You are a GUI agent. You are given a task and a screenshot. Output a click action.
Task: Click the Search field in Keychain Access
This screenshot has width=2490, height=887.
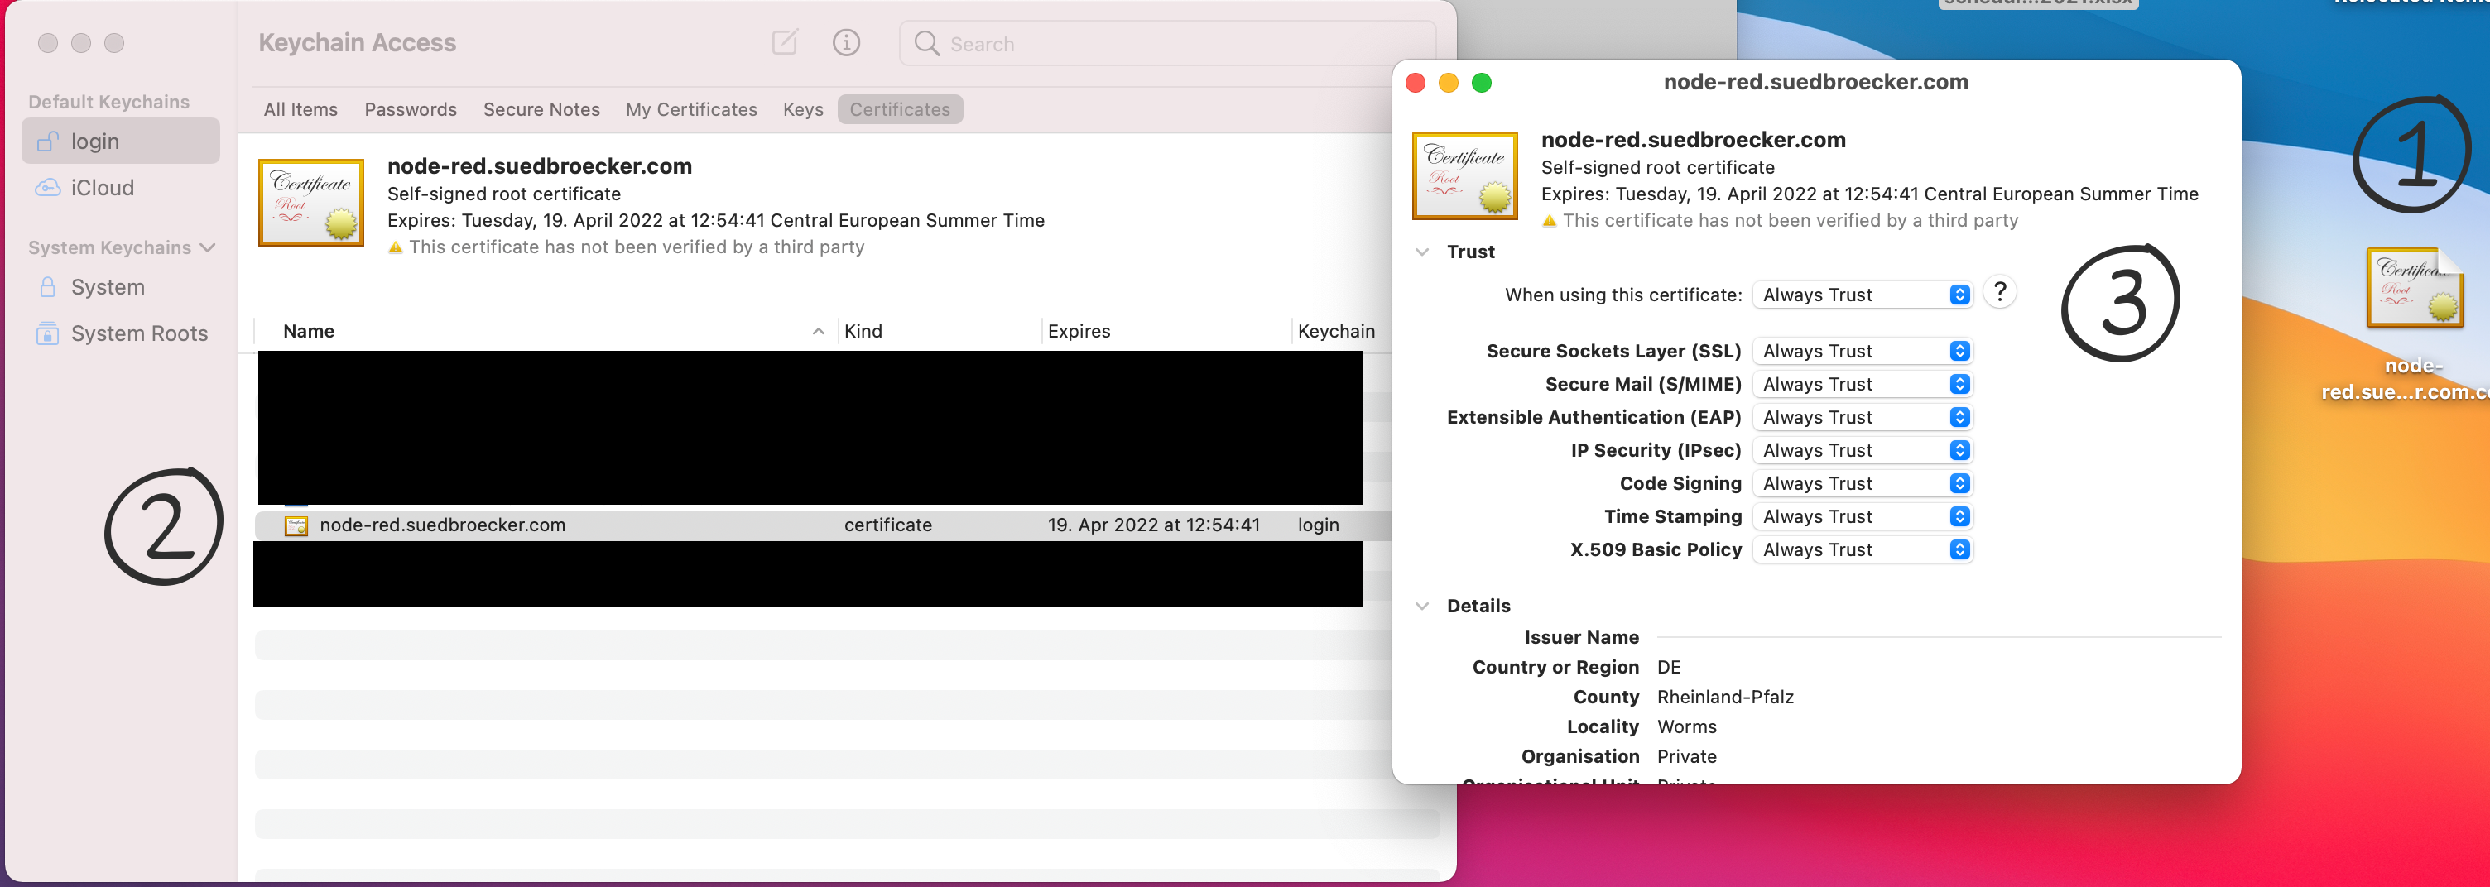pyautogui.click(x=1166, y=44)
